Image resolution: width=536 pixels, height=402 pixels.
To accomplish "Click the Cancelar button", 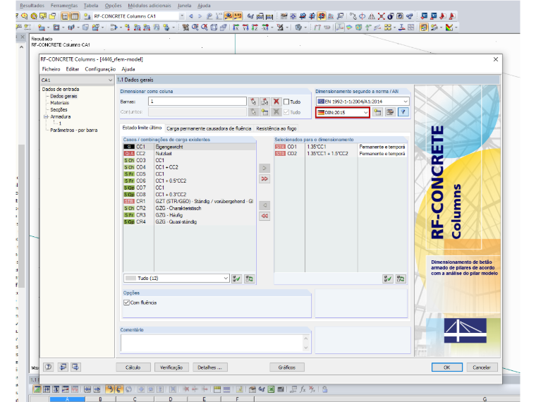I will (482, 367).
